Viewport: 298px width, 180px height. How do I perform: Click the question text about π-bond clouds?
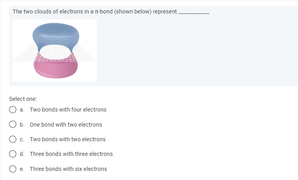(x=95, y=11)
